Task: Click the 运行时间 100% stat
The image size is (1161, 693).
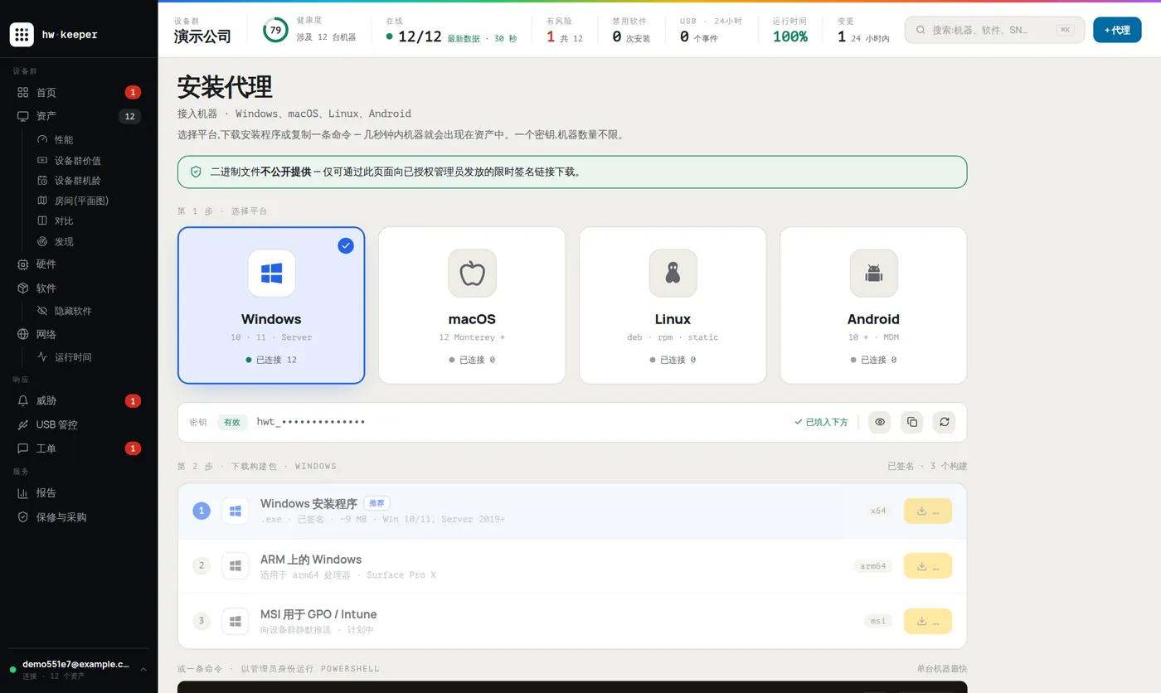Action: [789, 30]
